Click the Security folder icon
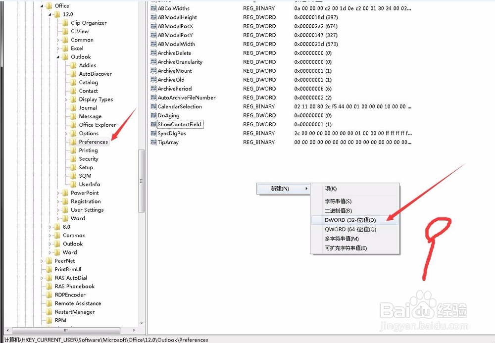Screen dimensions: 495x343 74,159
